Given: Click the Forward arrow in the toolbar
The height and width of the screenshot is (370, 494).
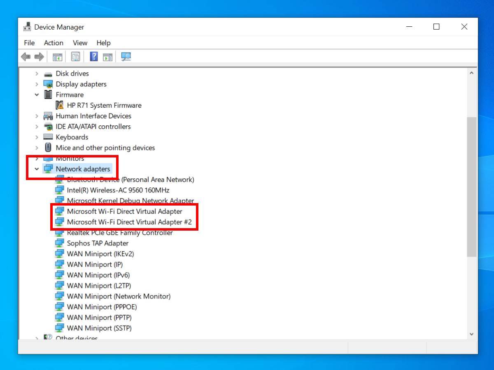Looking at the screenshot, I should (39, 57).
